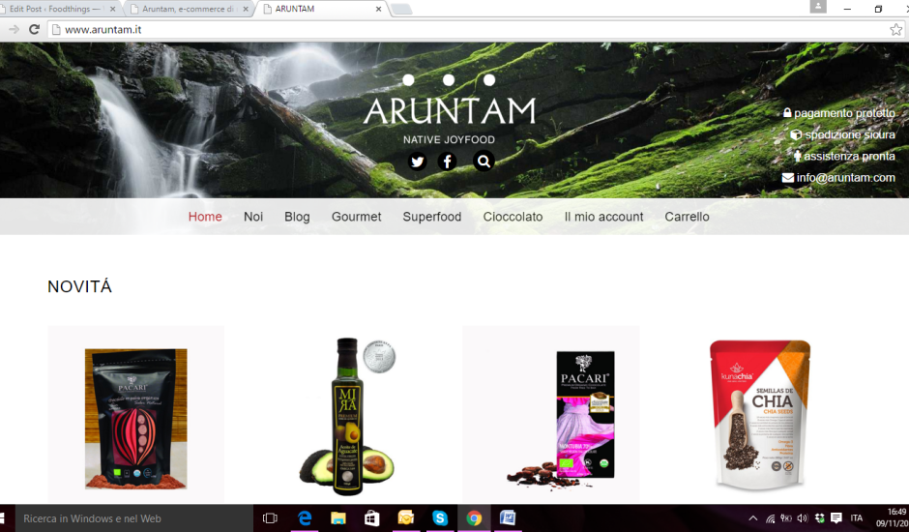Launch Microsoft Edge from taskbar
The width and height of the screenshot is (909, 532).
[305, 518]
